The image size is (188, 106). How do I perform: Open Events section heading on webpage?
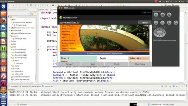click(103, 58)
